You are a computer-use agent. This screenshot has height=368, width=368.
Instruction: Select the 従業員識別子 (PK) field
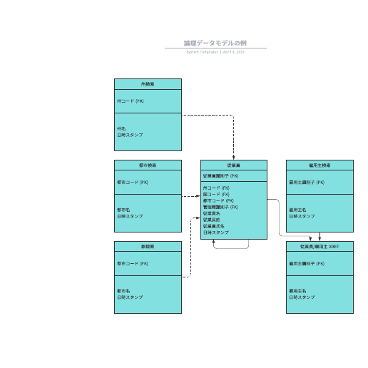point(220,176)
